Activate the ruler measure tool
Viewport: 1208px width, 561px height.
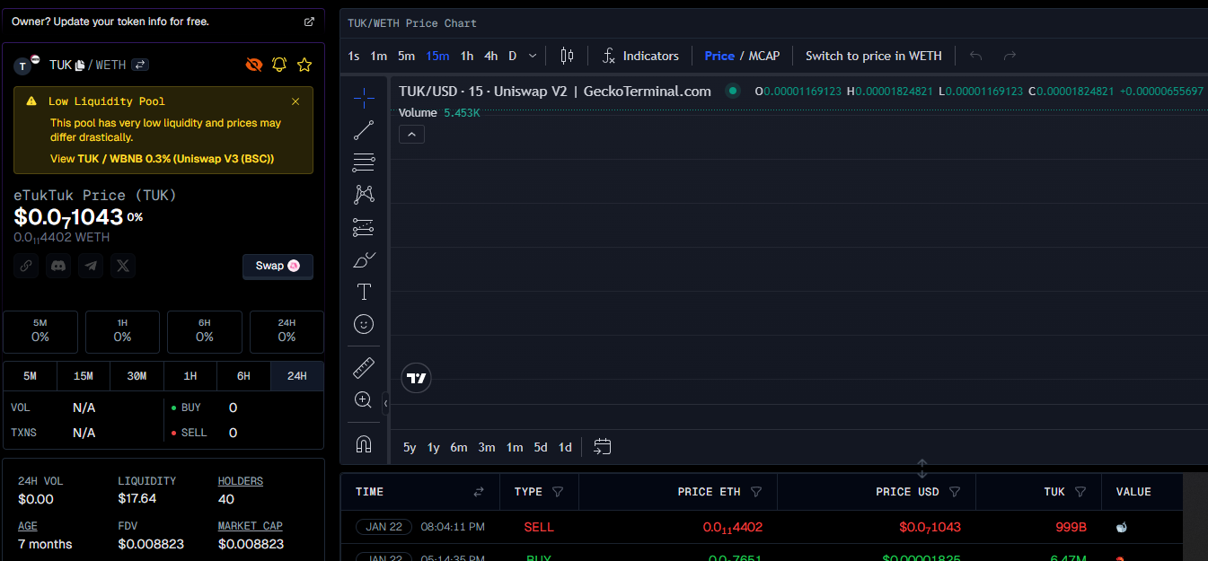[364, 367]
